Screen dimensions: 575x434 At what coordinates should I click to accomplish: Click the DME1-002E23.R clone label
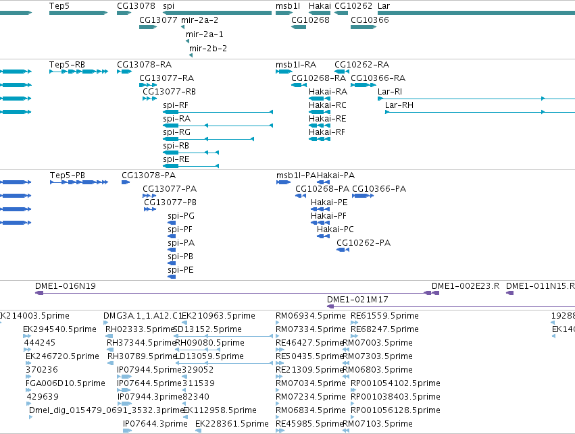click(466, 286)
